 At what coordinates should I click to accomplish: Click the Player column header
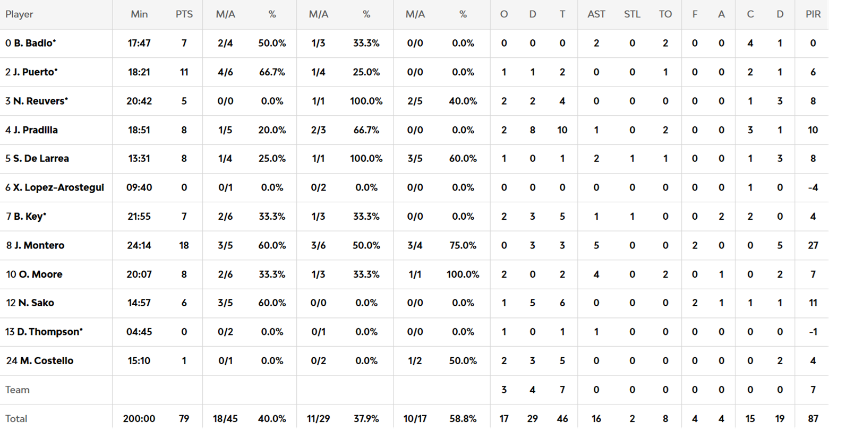[19, 14]
